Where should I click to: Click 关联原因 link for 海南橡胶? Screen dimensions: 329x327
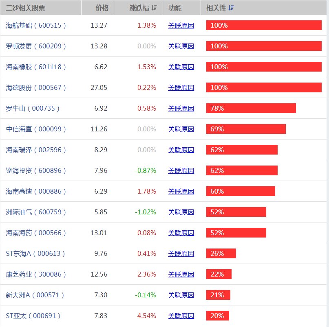coord(181,67)
